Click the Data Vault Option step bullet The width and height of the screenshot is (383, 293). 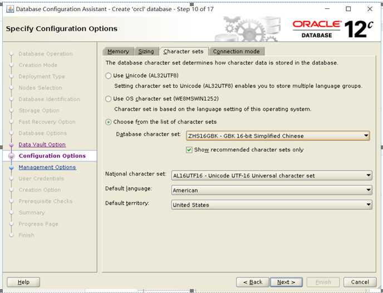11,145
